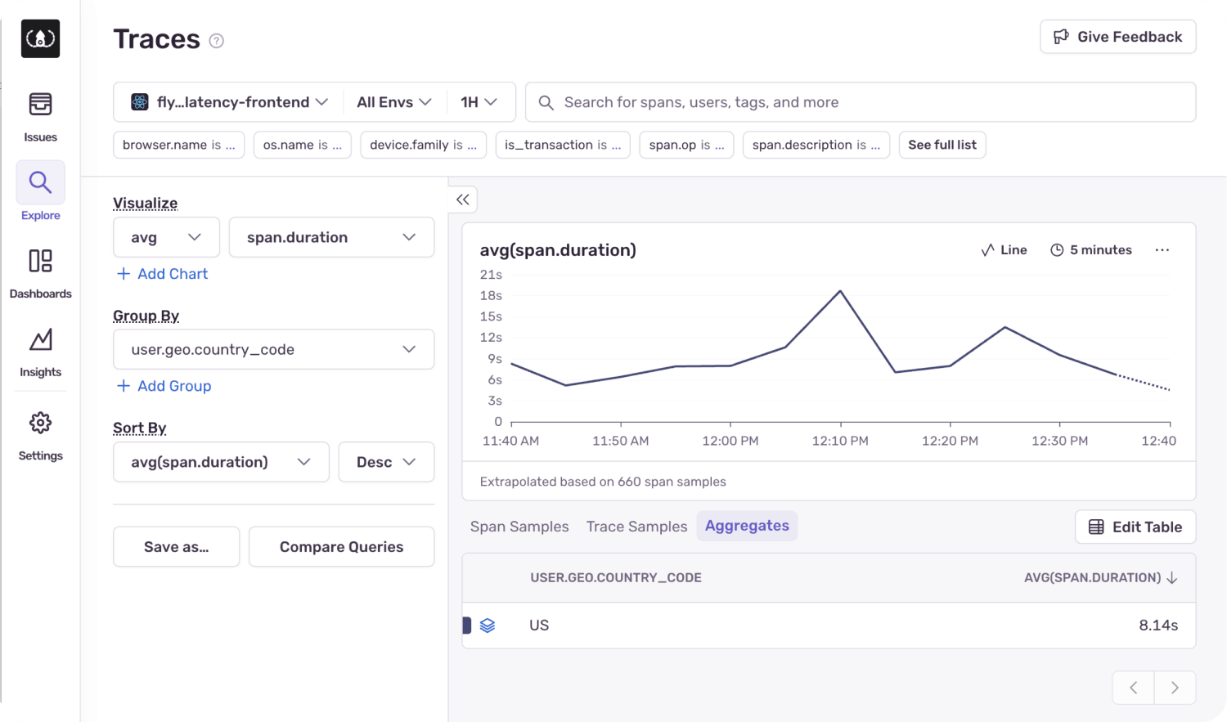Collapse the query panel with double chevron

pyautogui.click(x=463, y=200)
